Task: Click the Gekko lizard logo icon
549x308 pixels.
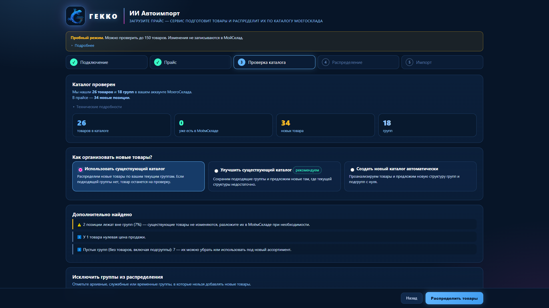Action: [x=75, y=16]
